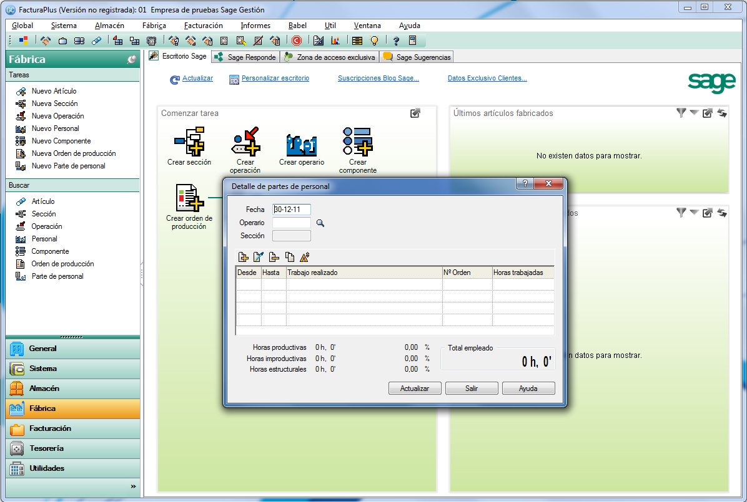Image resolution: width=747 pixels, height=502 pixels.
Task: Open the Suscripciones Blog Sage link
Action: click(378, 78)
